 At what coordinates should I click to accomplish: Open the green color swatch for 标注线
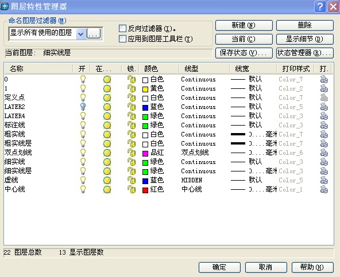[145, 126]
